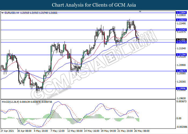Select the 1.22894 price level label
This screenshot has width=188, height=134.
coord(181,13)
